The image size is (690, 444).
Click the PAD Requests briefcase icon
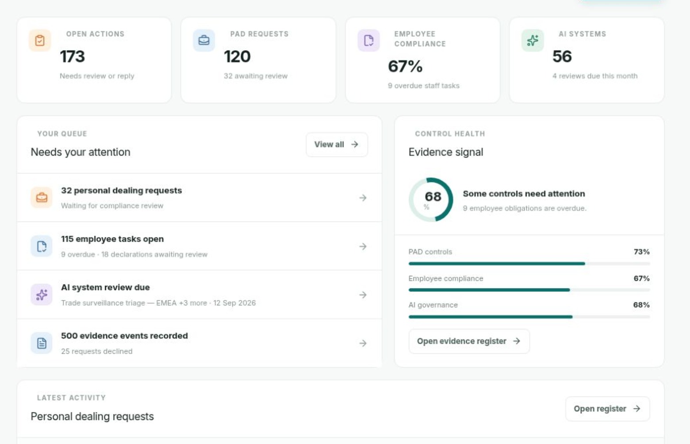tap(204, 41)
